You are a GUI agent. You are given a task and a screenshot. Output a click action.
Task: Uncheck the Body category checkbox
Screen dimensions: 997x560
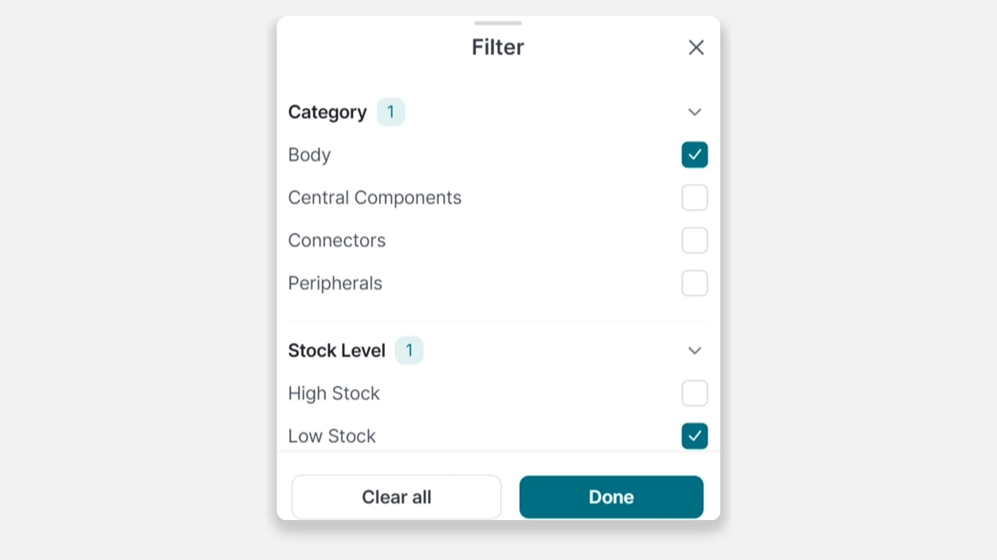694,155
